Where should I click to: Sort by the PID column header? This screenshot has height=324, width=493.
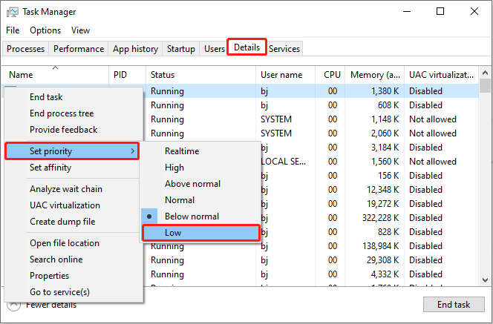tap(128, 75)
